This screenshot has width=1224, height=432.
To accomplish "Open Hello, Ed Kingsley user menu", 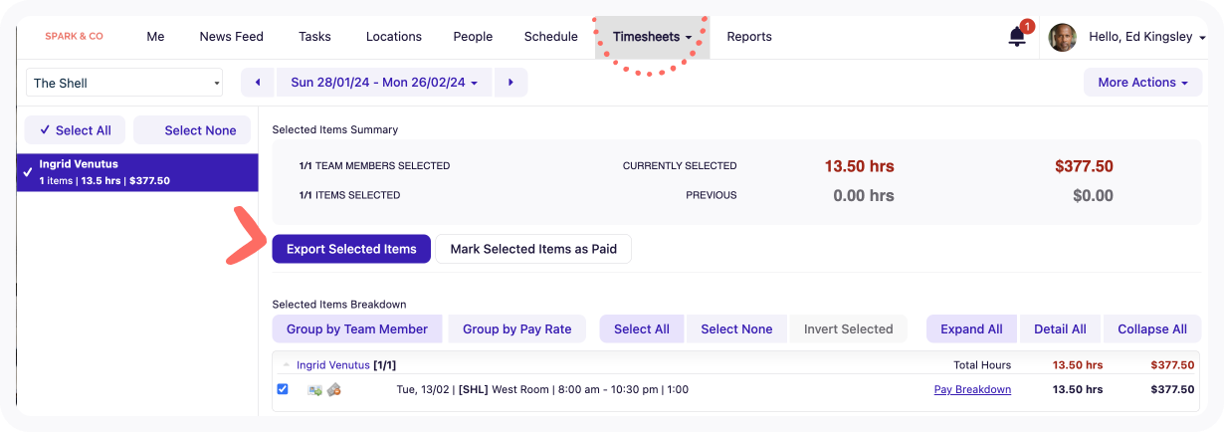I will tap(1147, 37).
